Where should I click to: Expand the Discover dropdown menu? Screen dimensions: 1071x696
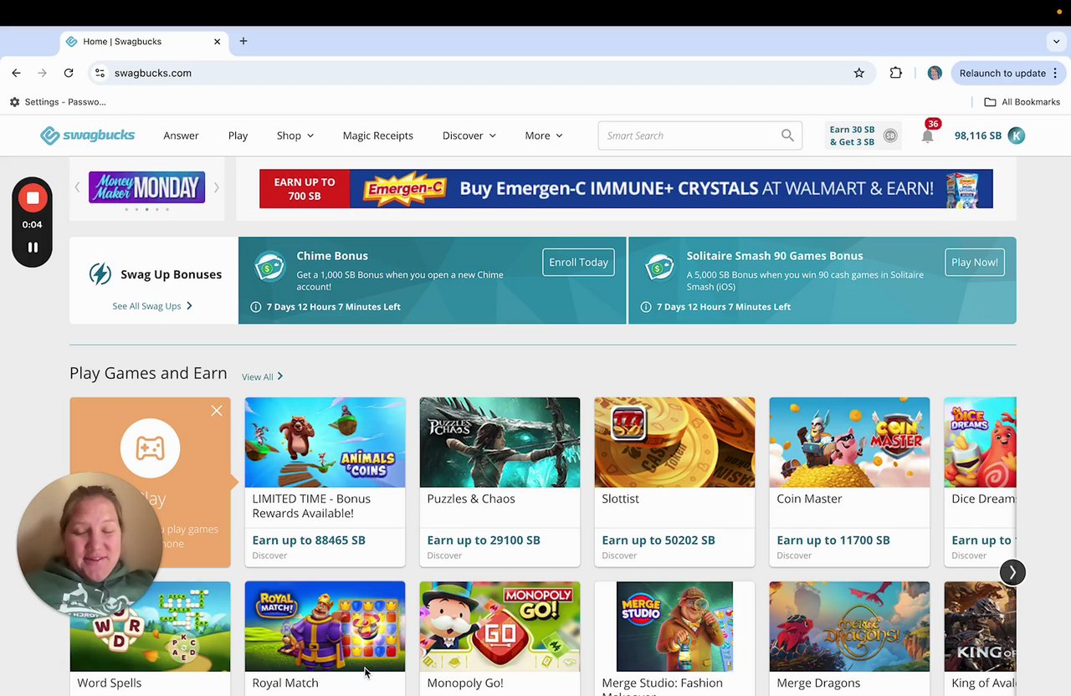pyautogui.click(x=469, y=136)
